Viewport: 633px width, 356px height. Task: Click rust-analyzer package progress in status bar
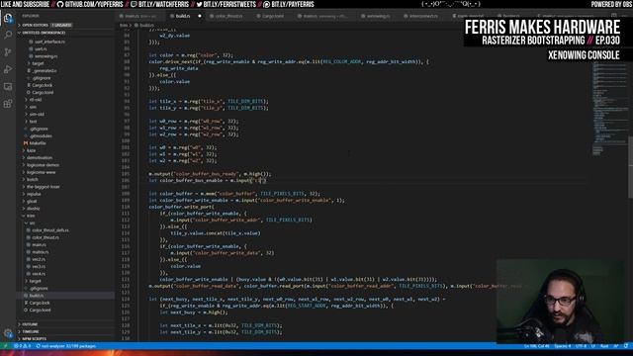66,346
